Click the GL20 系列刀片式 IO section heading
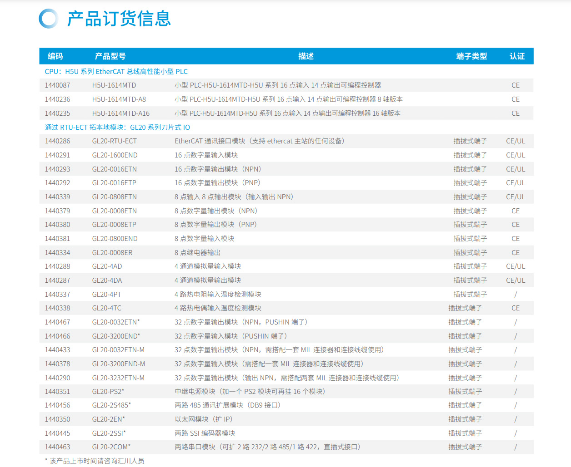 point(117,128)
